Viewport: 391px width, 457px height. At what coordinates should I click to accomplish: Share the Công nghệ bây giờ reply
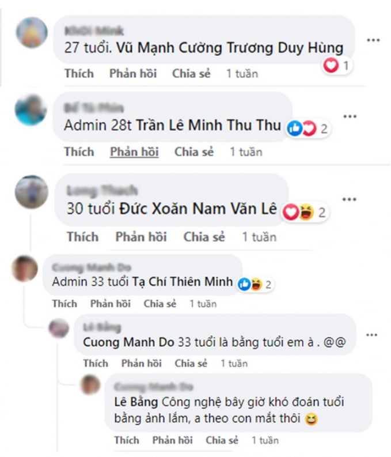tap(222, 440)
